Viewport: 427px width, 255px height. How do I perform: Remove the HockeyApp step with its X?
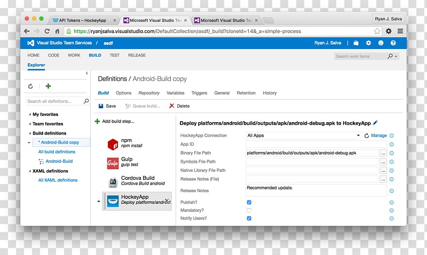(167, 201)
